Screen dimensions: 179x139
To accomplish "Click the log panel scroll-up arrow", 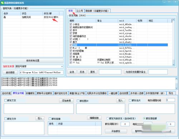I will tap(176, 79).
